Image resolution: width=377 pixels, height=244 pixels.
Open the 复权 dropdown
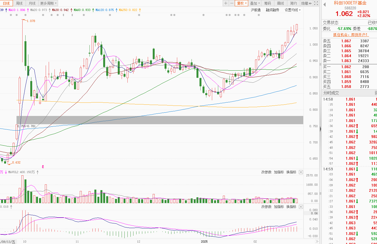point(242,3)
